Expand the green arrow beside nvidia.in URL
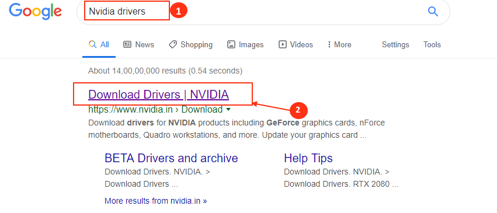The width and height of the screenshot is (497, 213). (x=228, y=110)
